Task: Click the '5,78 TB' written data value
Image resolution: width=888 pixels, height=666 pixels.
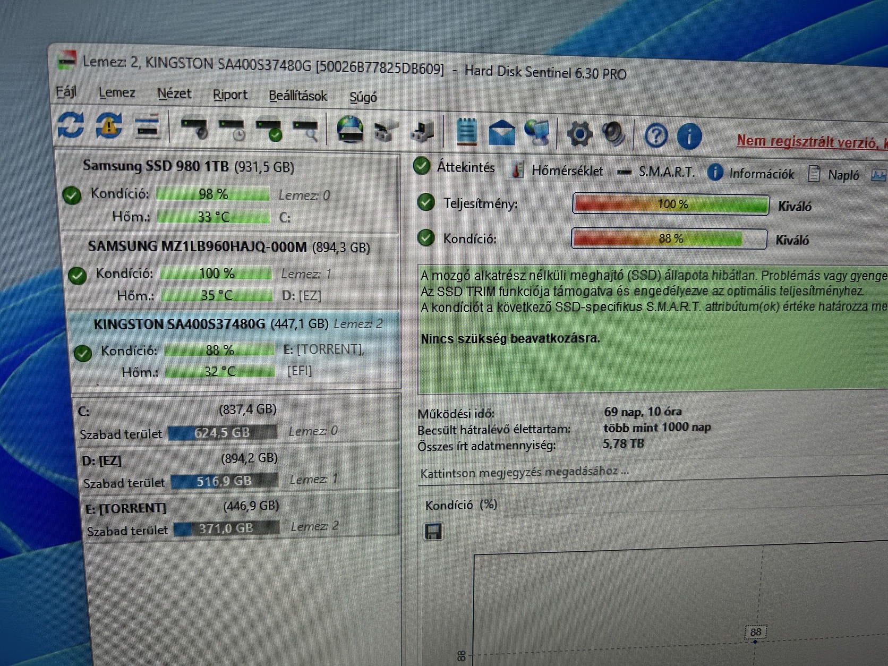Action: click(624, 443)
